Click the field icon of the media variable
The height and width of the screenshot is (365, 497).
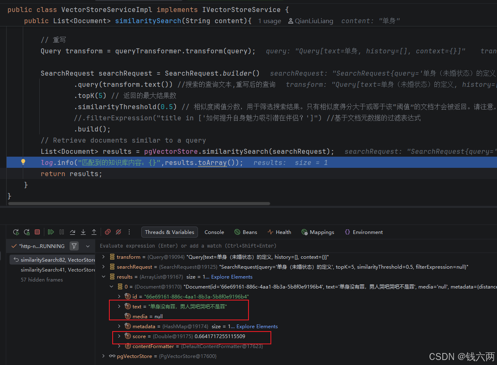coord(128,316)
